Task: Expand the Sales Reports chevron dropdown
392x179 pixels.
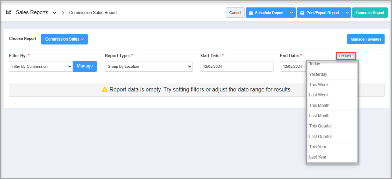Action: (x=54, y=13)
